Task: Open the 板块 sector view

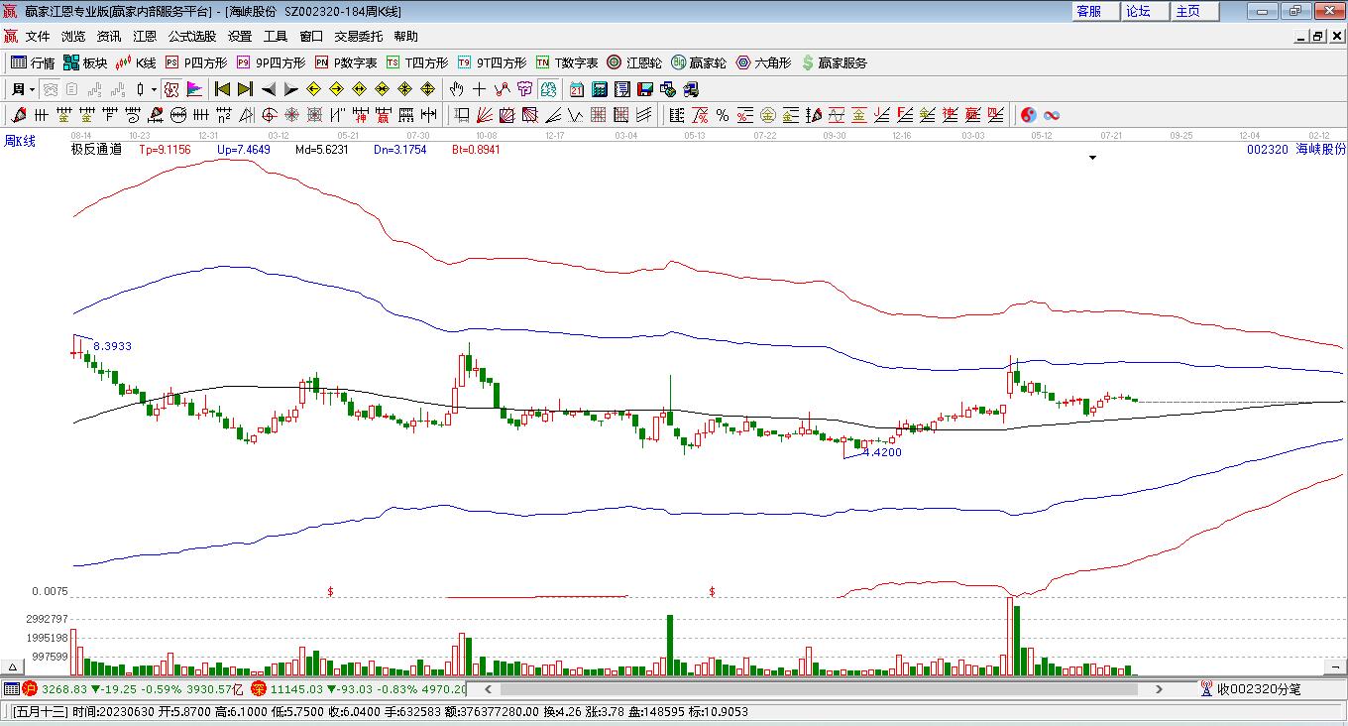Action: click(x=85, y=62)
